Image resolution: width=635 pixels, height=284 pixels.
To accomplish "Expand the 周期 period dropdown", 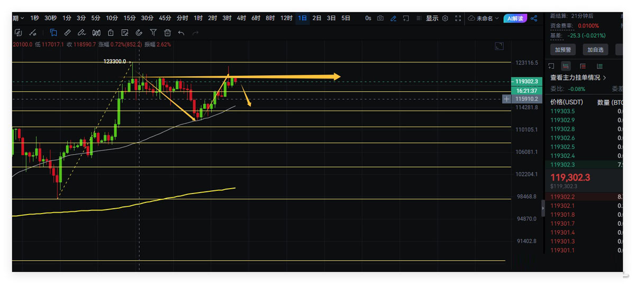I will pyautogui.click(x=18, y=18).
